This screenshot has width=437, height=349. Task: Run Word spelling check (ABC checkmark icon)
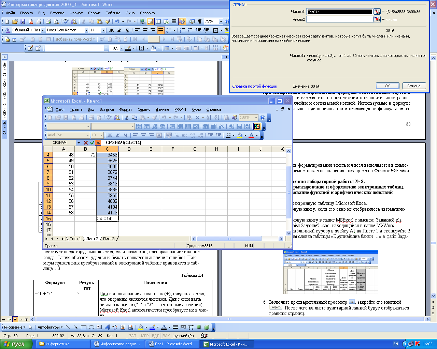(x=66, y=21)
